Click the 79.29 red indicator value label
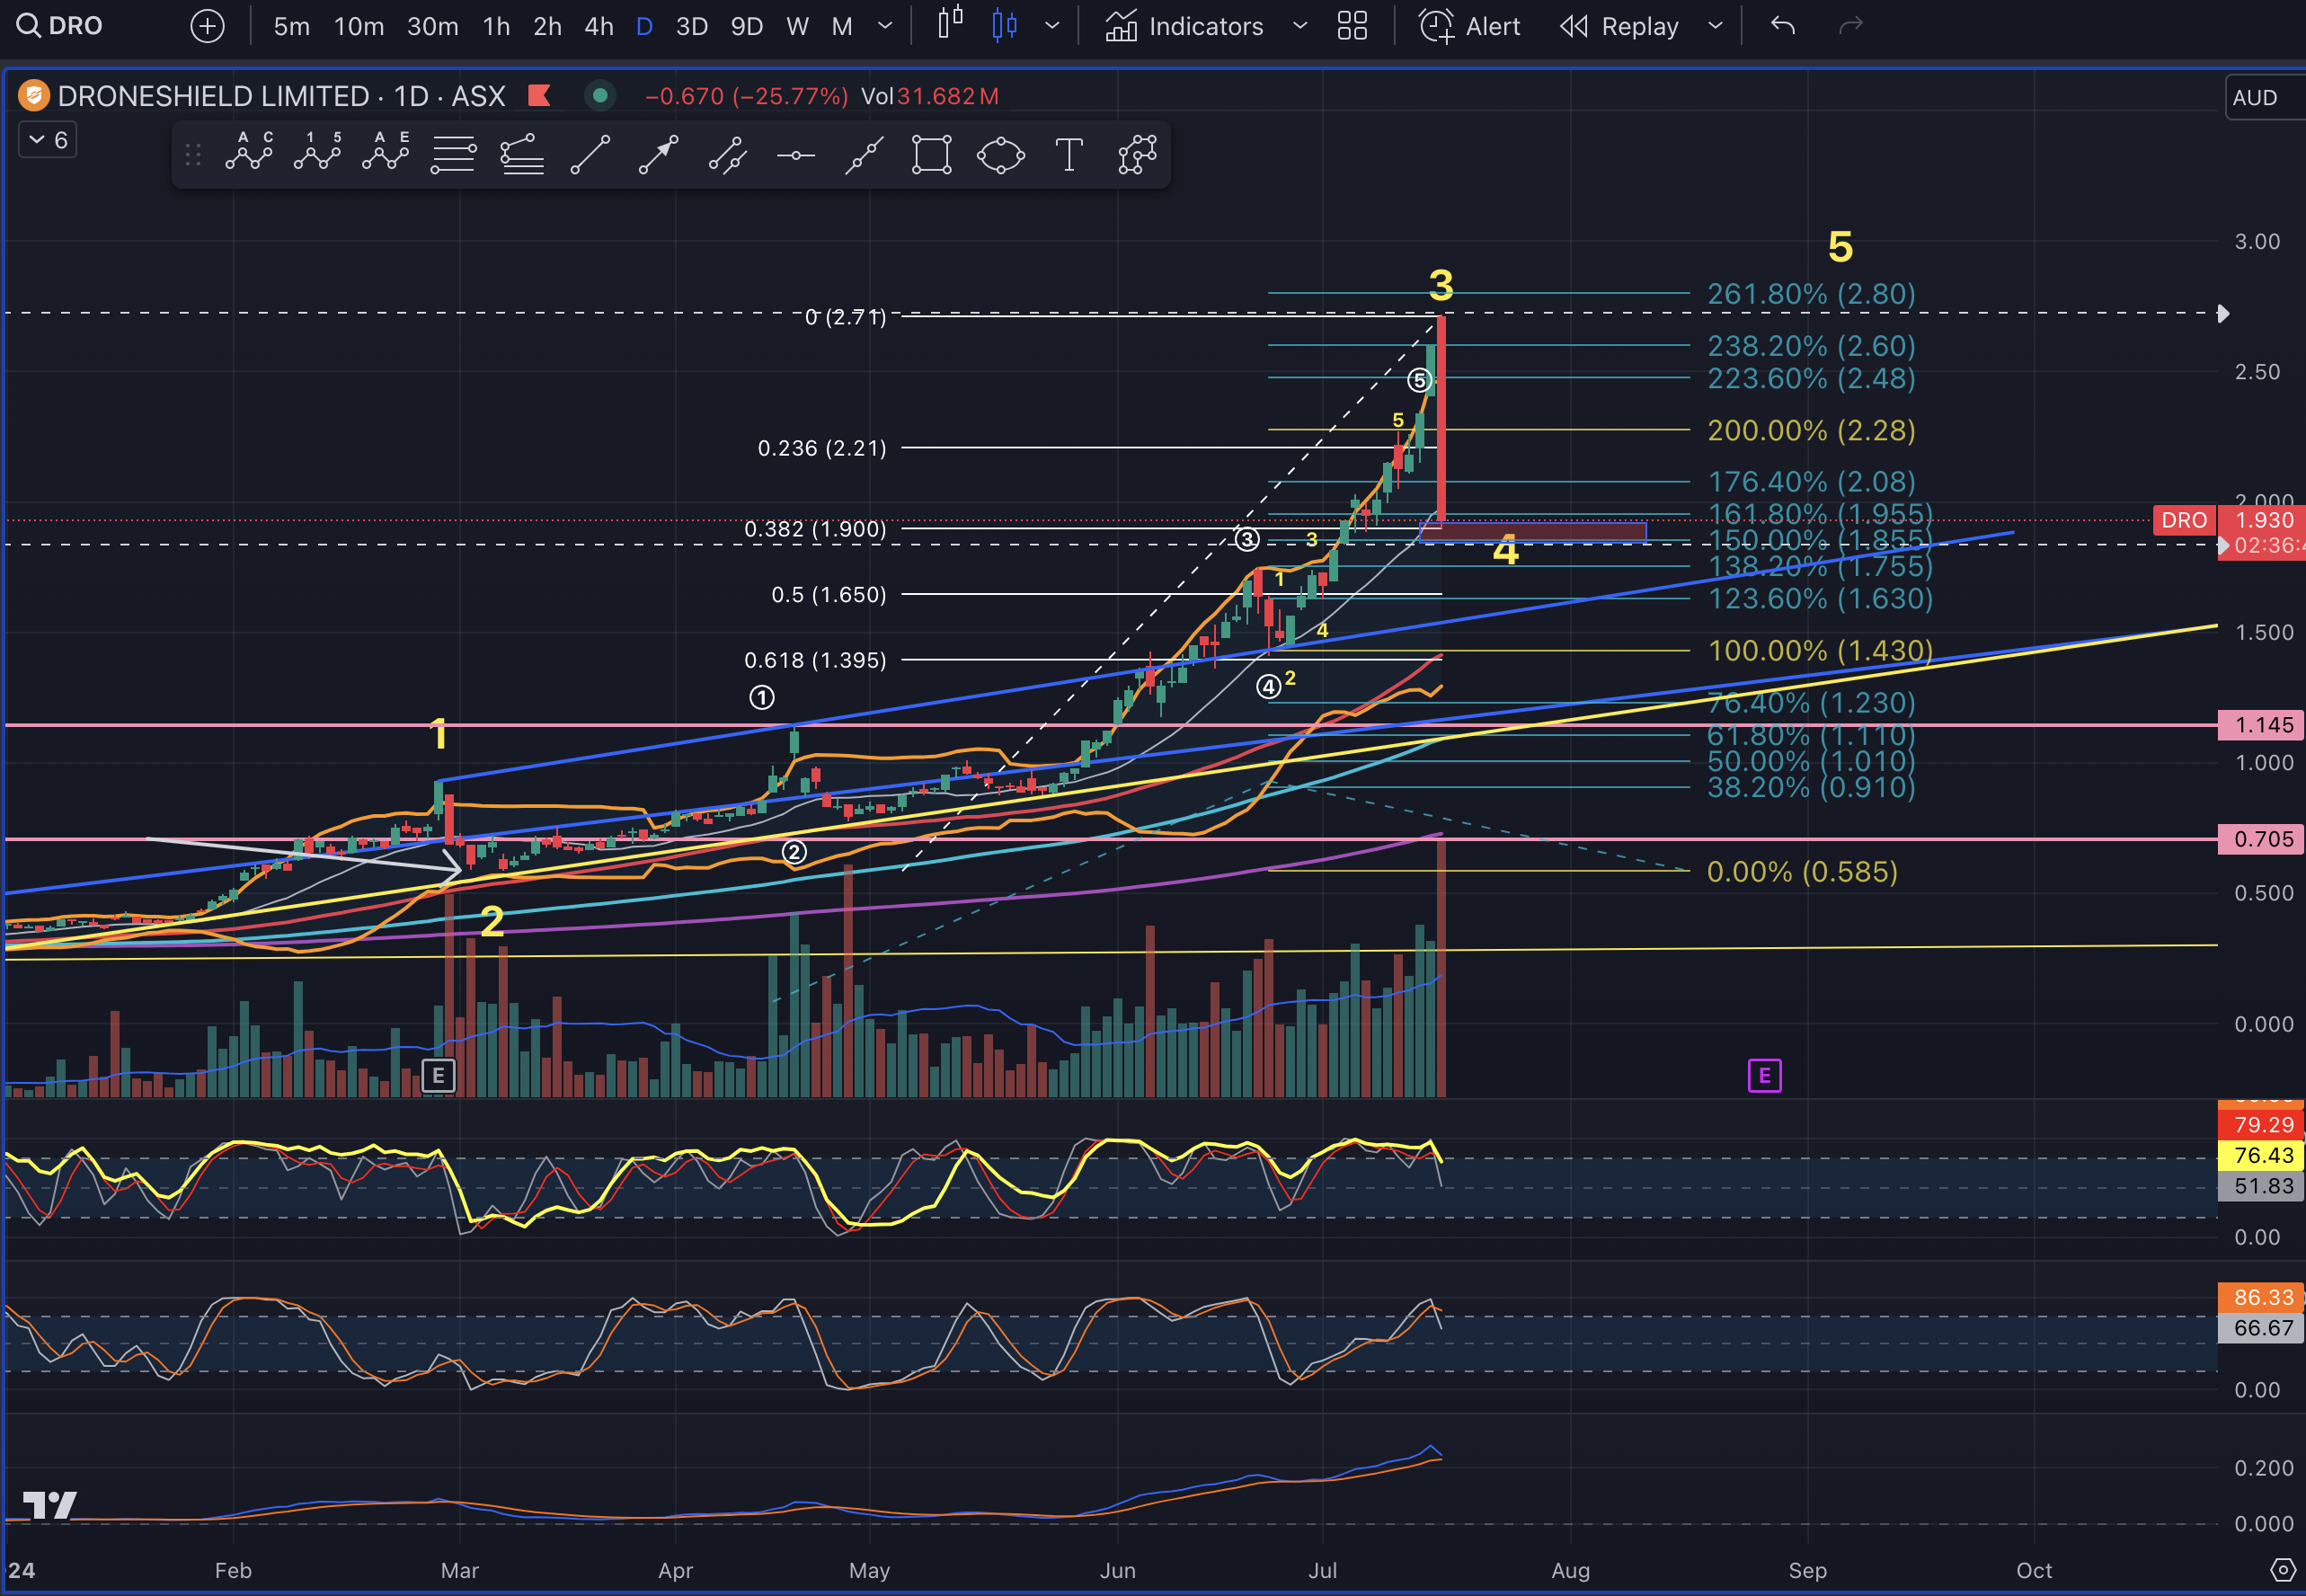This screenshot has width=2306, height=1596. click(x=2262, y=1124)
